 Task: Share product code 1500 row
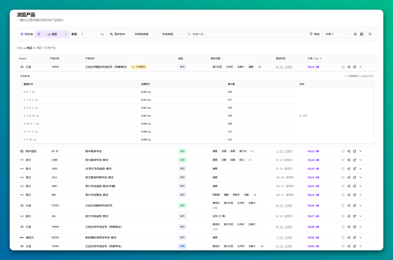pos(349,160)
